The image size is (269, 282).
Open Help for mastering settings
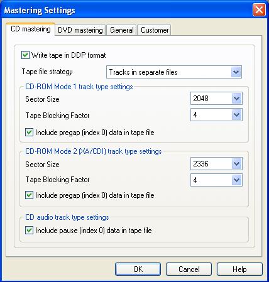click(x=239, y=269)
